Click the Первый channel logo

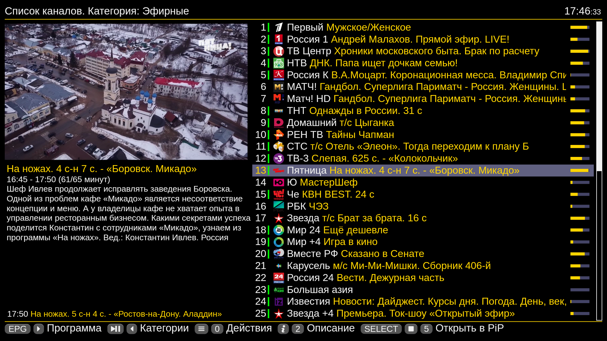279,27
